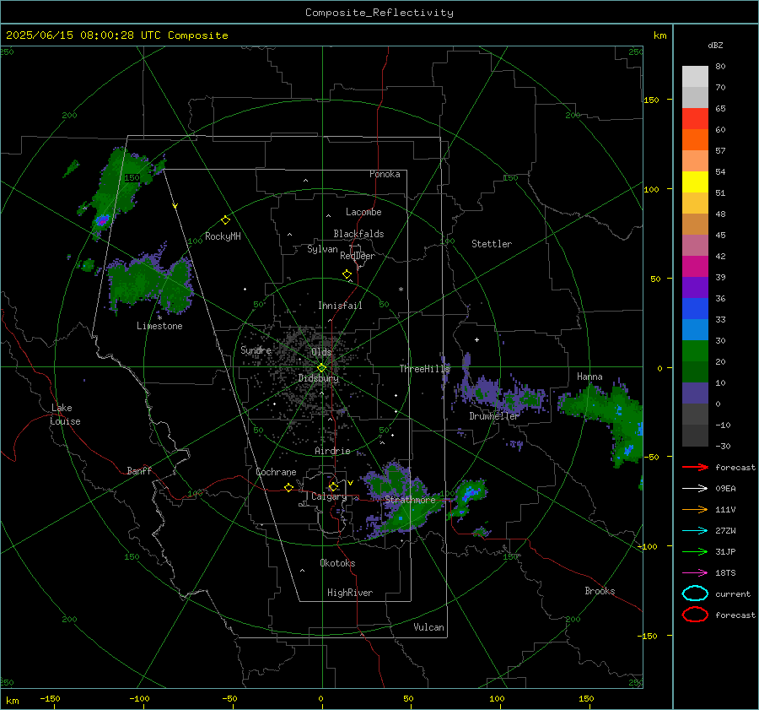
Task: Click the blue 33 dBZ color swatch
Action: [695, 309]
